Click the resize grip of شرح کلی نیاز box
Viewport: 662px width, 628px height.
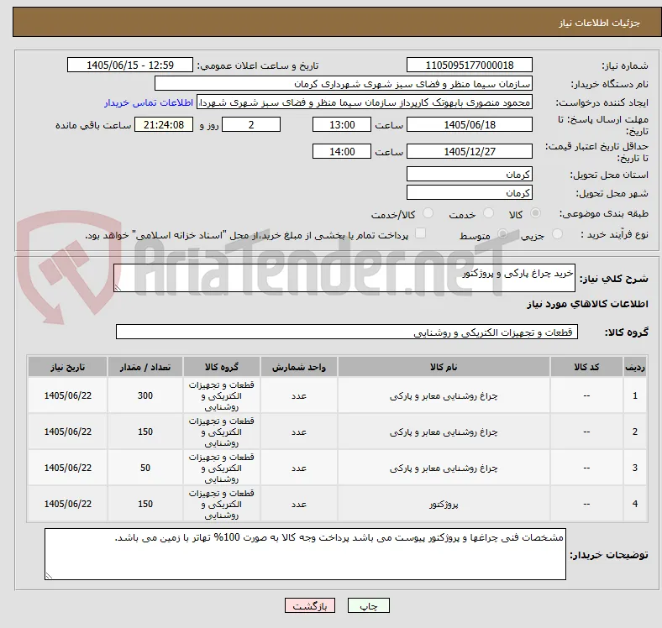coord(118,288)
